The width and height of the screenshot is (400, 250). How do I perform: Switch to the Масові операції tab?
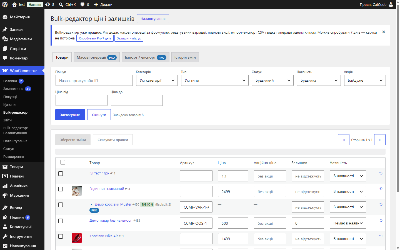point(97,57)
